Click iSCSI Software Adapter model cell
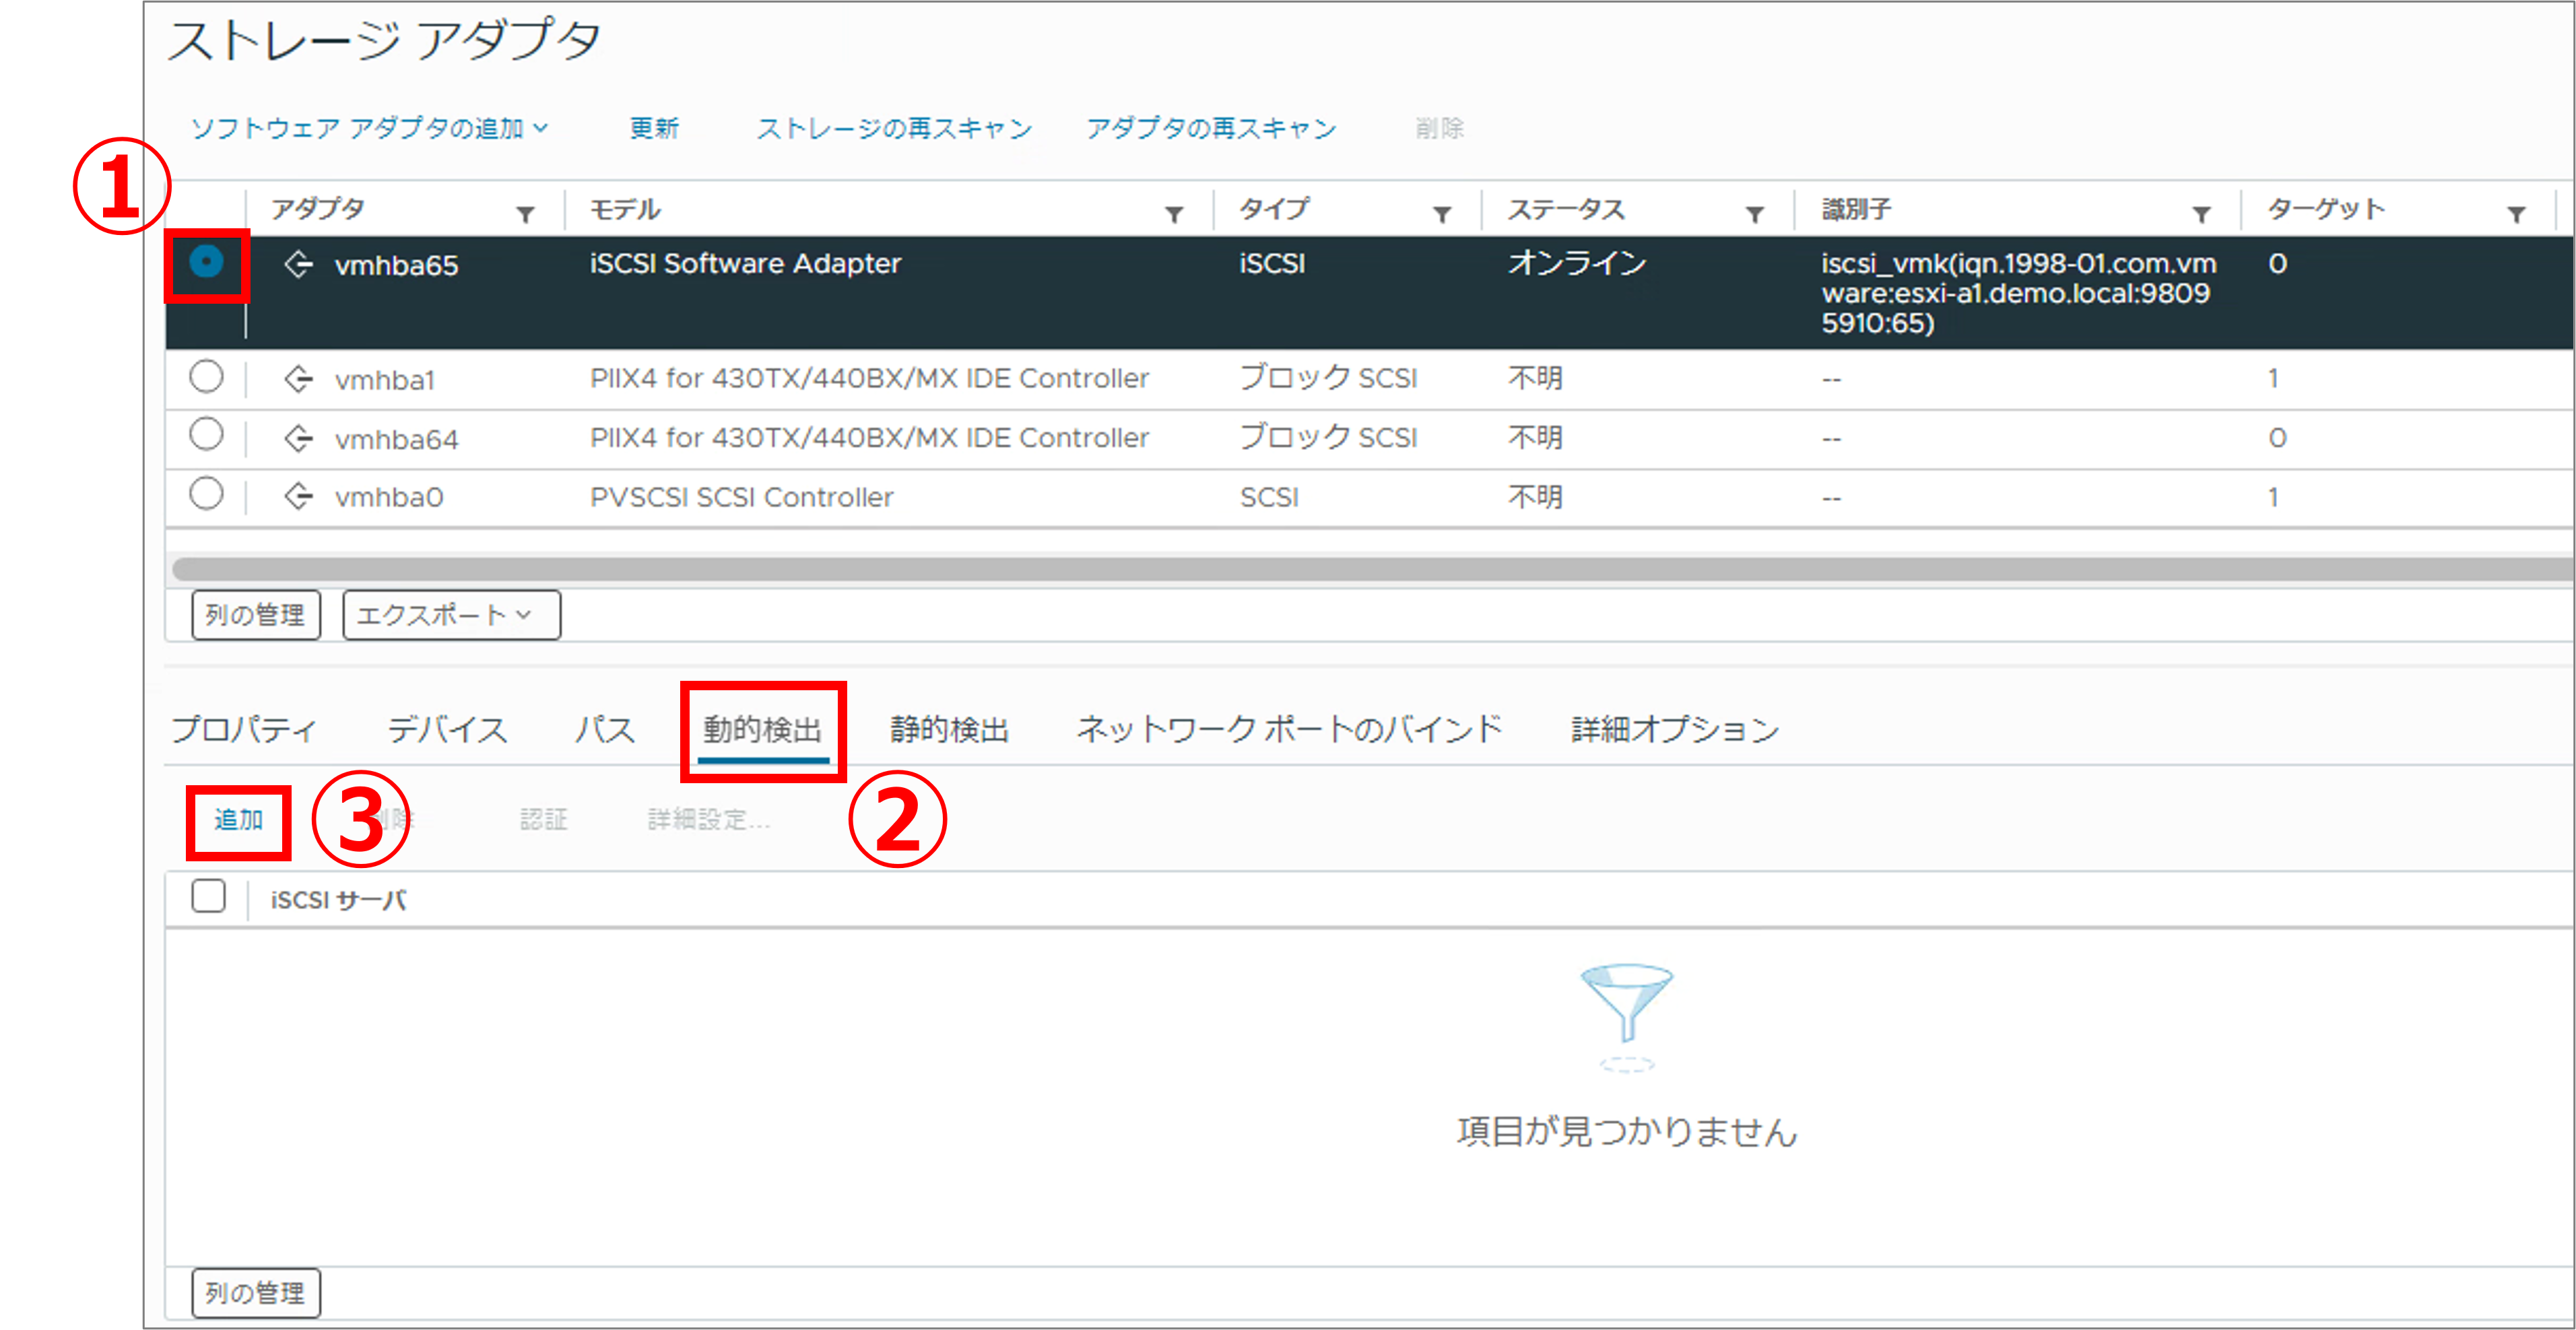Image resolution: width=2576 pixels, height=1330 pixels. (x=745, y=263)
